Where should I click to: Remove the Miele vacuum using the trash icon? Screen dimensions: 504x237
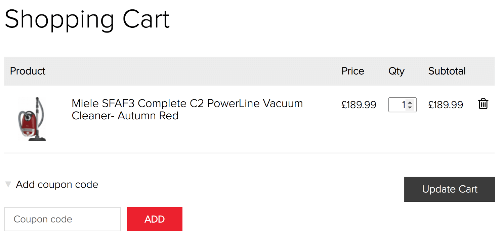click(483, 104)
